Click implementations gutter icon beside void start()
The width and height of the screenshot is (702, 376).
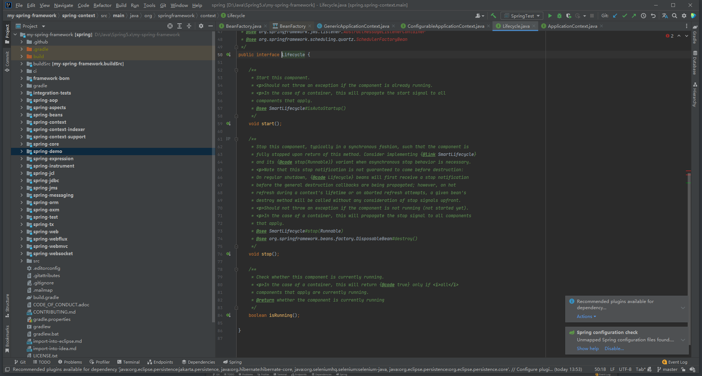pos(229,123)
